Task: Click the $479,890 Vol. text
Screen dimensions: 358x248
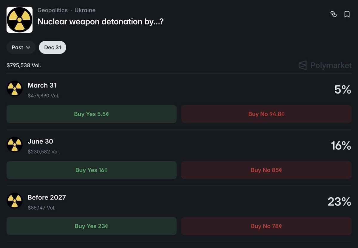Action: pyautogui.click(x=44, y=96)
